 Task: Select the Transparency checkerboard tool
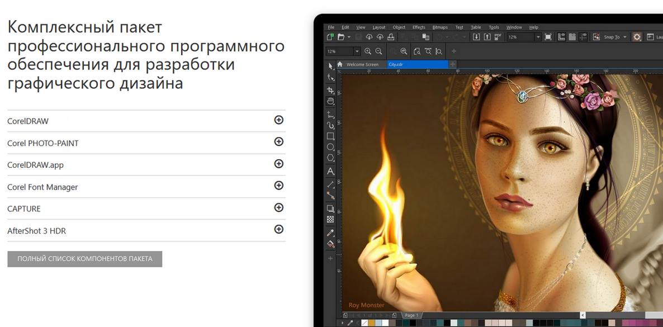330,219
